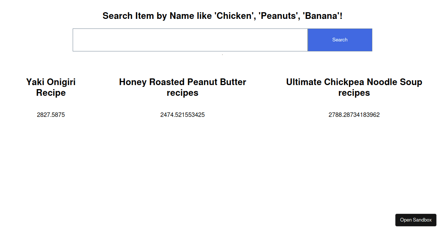Click the search text input field
This screenshot has height=233, width=445.
point(190,40)
